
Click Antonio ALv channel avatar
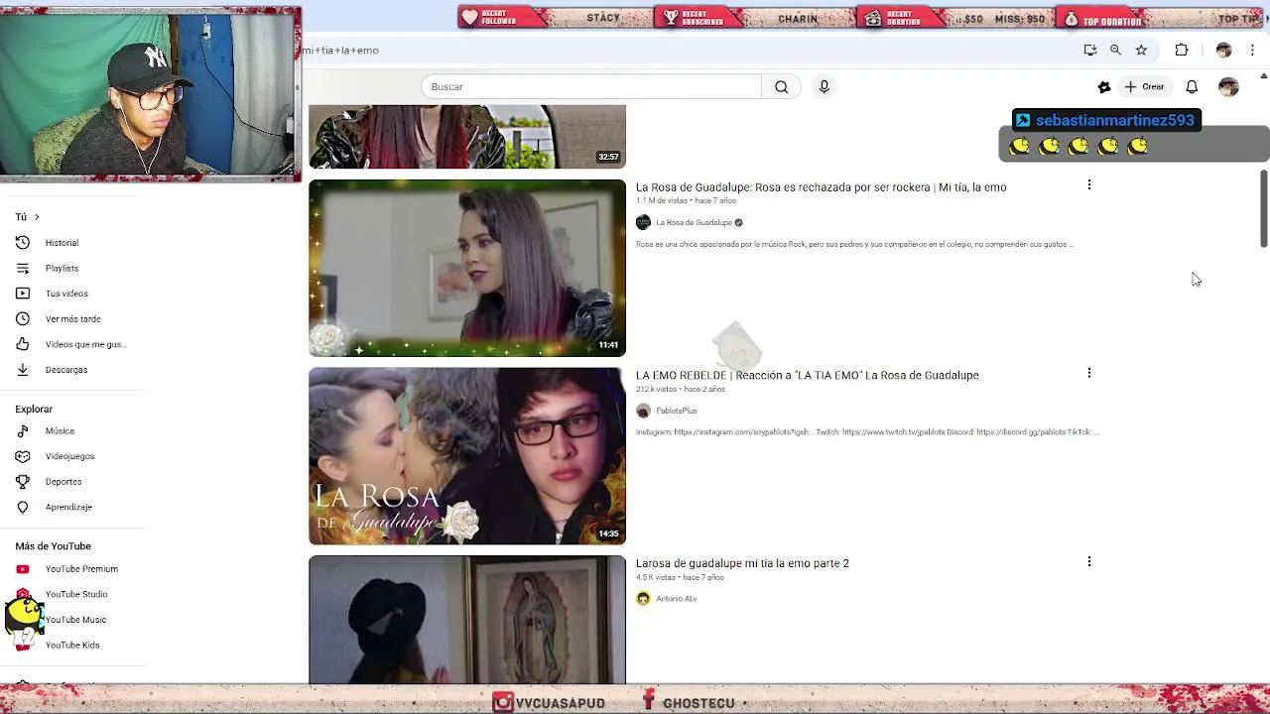tap(643, 599)
